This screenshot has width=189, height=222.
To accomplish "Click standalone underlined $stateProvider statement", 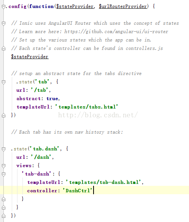I will tap(30, 57).
